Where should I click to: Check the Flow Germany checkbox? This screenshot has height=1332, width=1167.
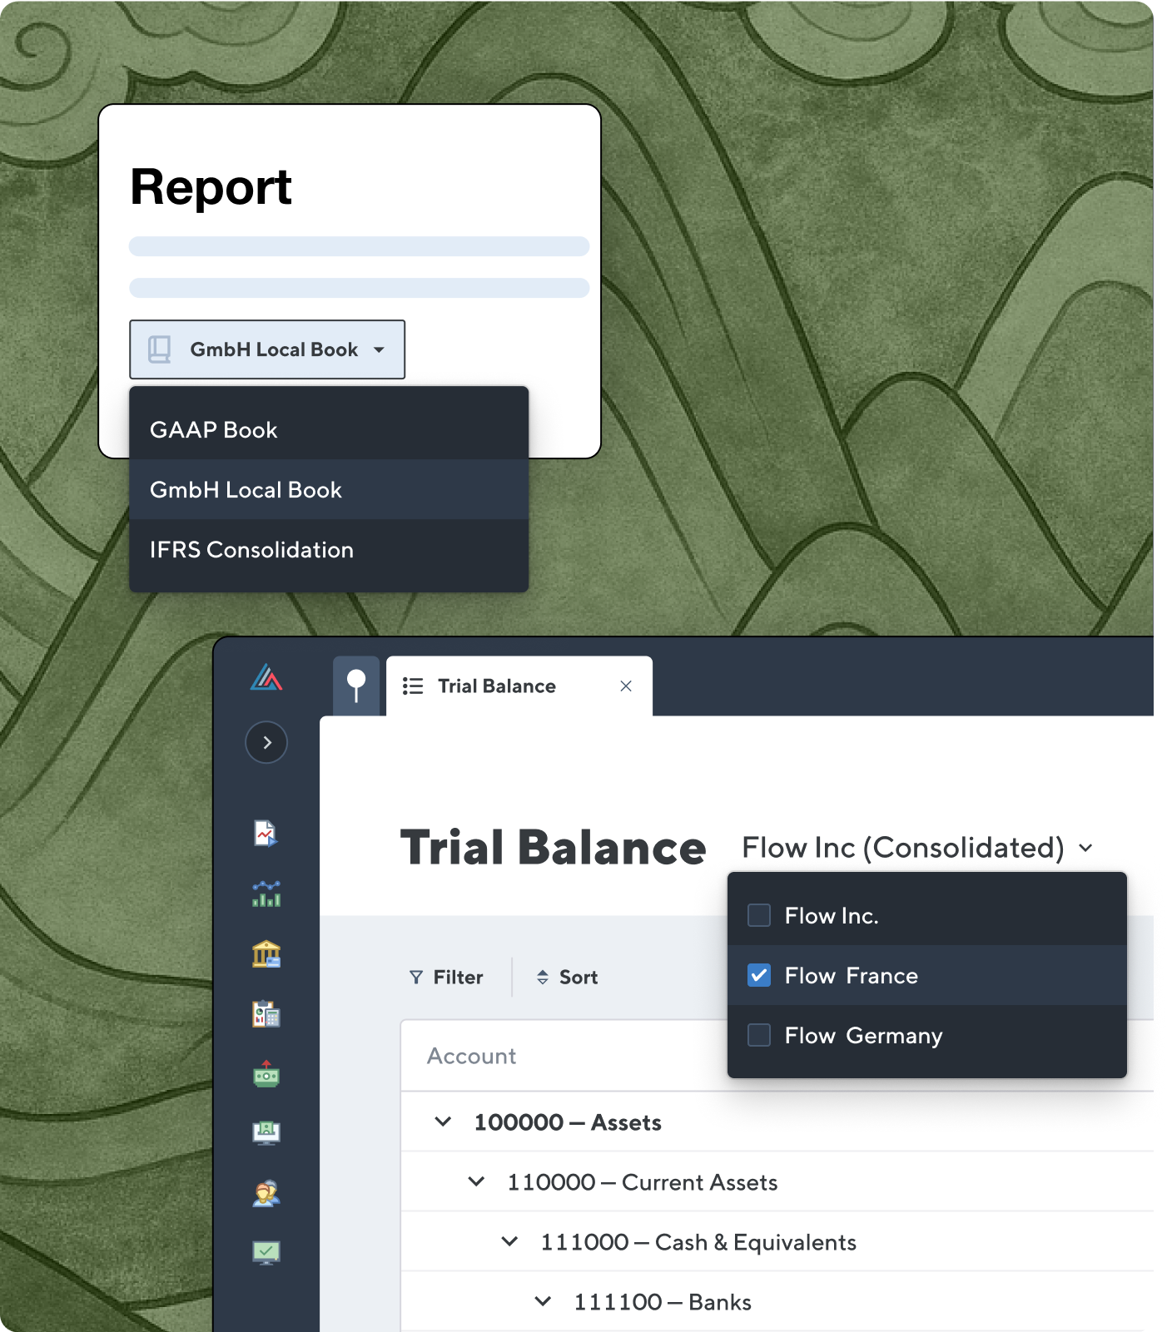(759, 1035)
